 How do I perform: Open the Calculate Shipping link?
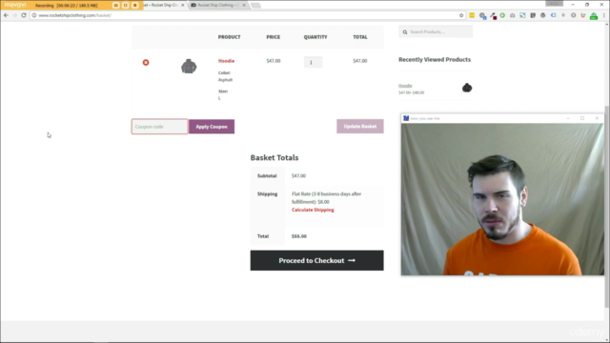313,210
